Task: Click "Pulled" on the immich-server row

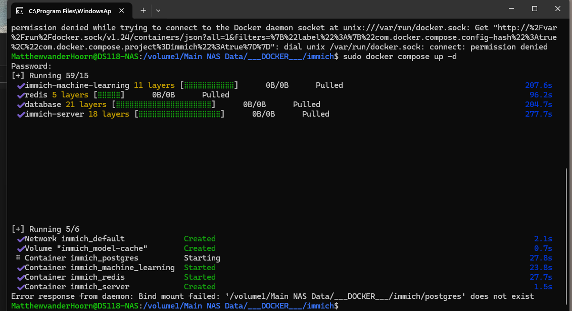Action: point(315,114)
